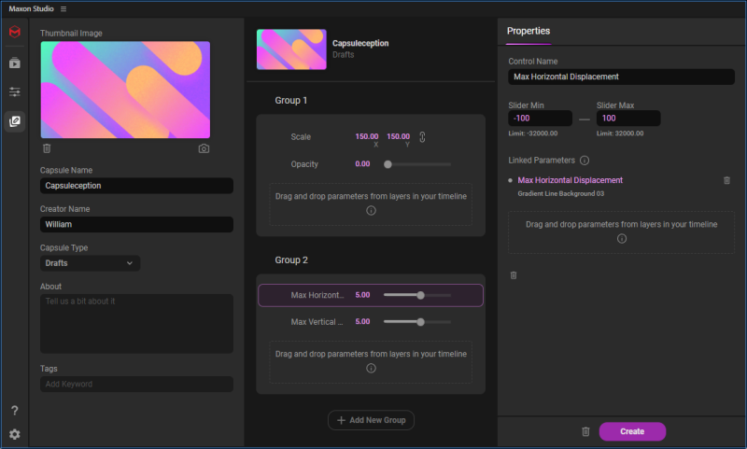
Task: Show info for Group 2 drag-and-drop area
Action: click(371, 368)
